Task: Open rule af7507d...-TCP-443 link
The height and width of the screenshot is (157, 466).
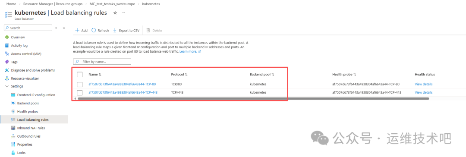Action: coord(123,92)
